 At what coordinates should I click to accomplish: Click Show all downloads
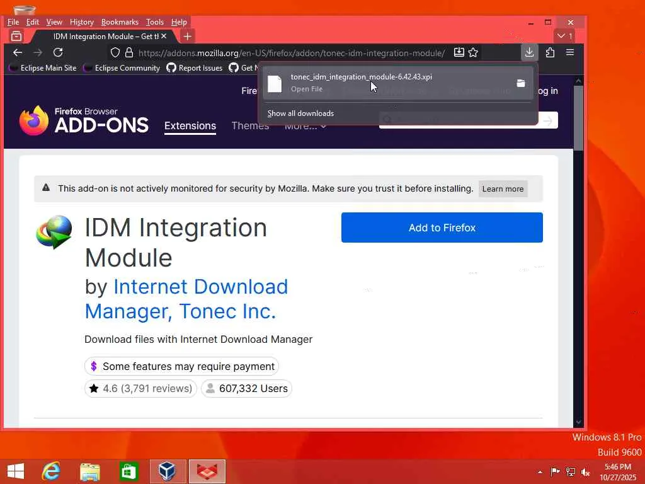tap(300, 113)
